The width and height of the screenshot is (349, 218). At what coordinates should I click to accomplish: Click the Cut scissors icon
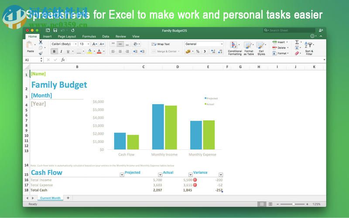(x=41, y=42)
